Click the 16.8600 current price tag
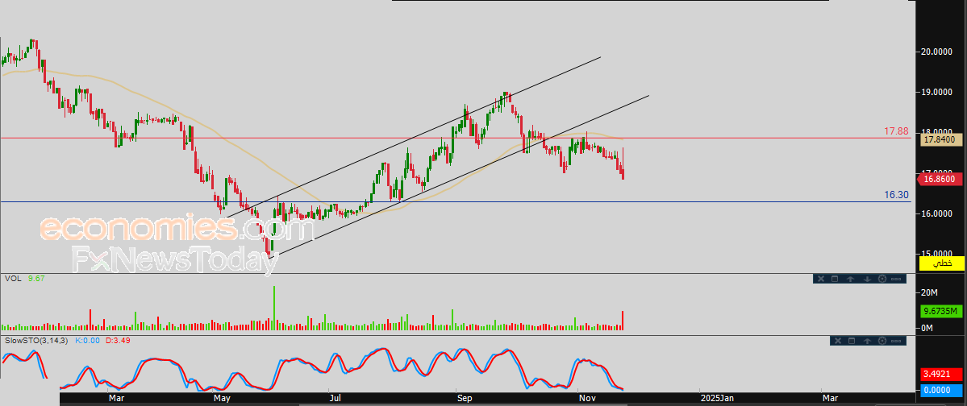 940,180
